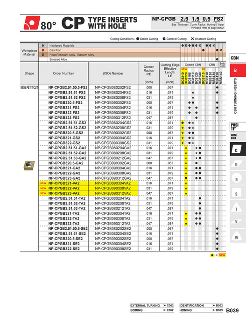The height and width of the screenshot is (320, 246).
Task: Click ISO number NP-CPGB080204TA2
Action: pos(112,198)
